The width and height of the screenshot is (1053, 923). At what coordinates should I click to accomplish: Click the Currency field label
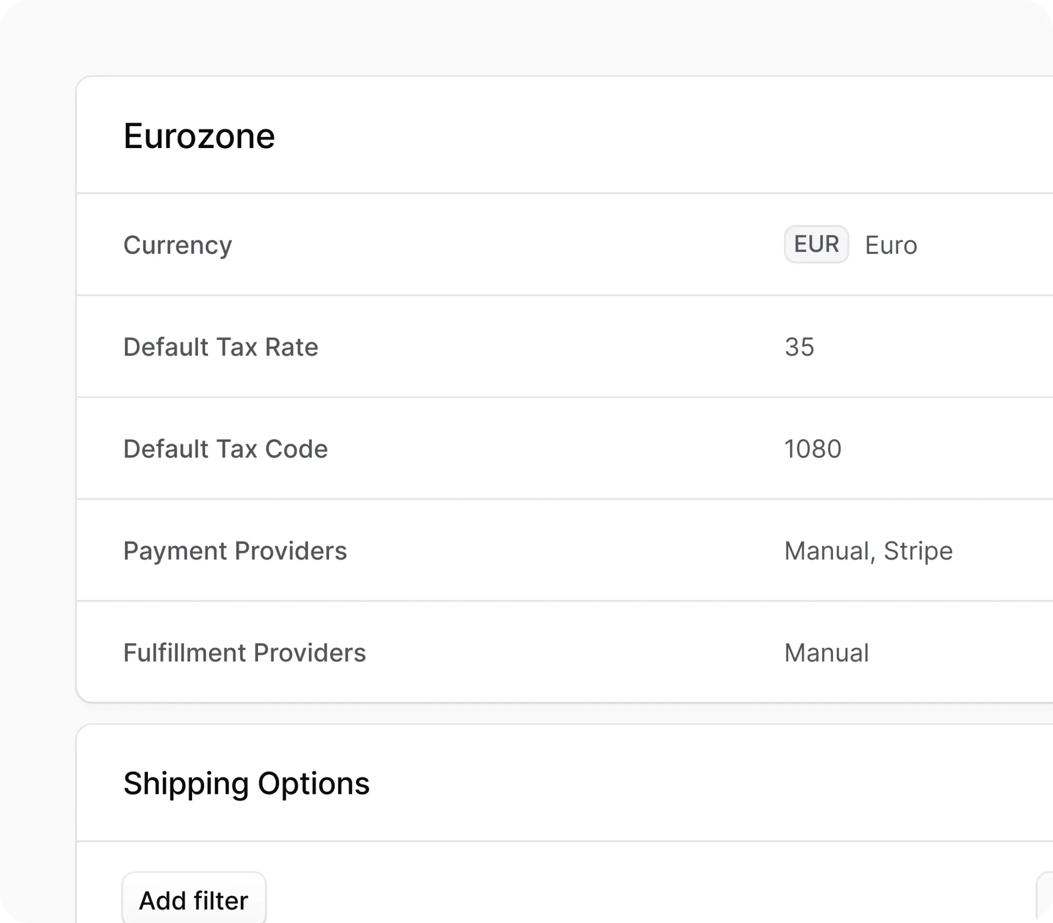click(x=177, y=245)
